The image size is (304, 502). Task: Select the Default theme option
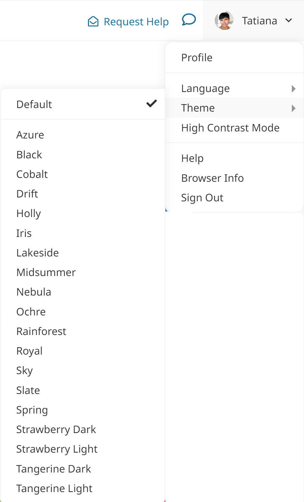click(34, 104)
